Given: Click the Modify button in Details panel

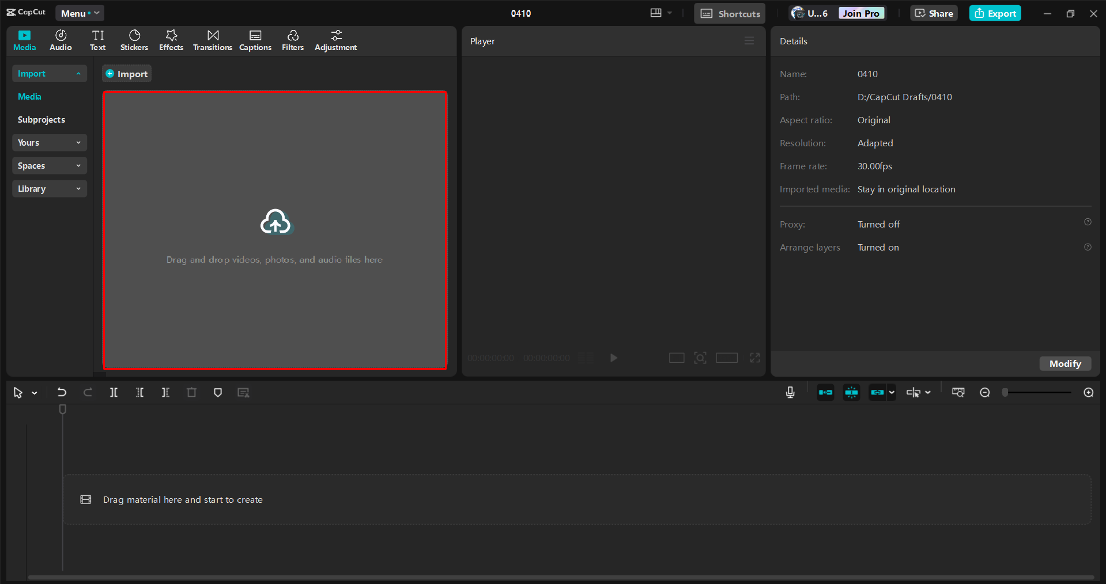Looking at the screenshot, I should 1065,363.
